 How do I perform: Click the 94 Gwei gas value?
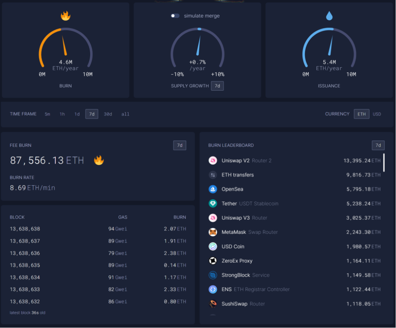pyautogui.click(x=118, y=229)
